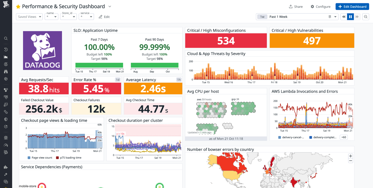The width and height of the screenshot is (373, 188).
Task: Zoom in on the browser errors map
Action: [x=350, y=156]
